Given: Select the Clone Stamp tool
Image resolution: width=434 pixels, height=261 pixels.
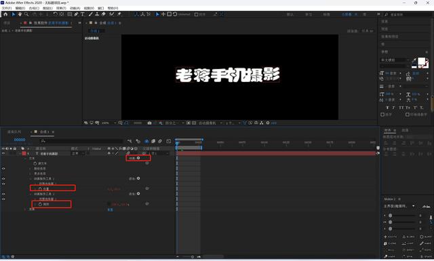Looking at the screenshot, I should [x=97, y=14].
